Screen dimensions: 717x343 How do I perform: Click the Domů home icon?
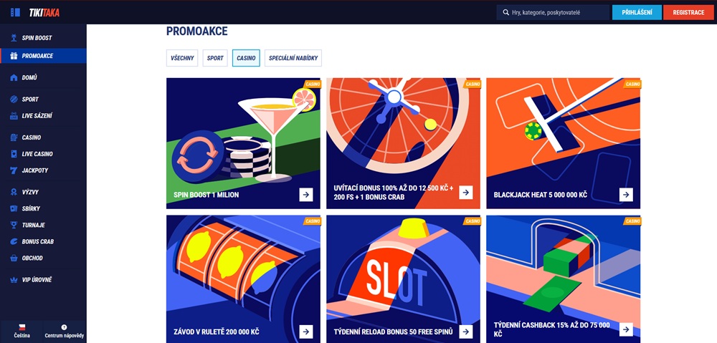click(x=14, y=77)
